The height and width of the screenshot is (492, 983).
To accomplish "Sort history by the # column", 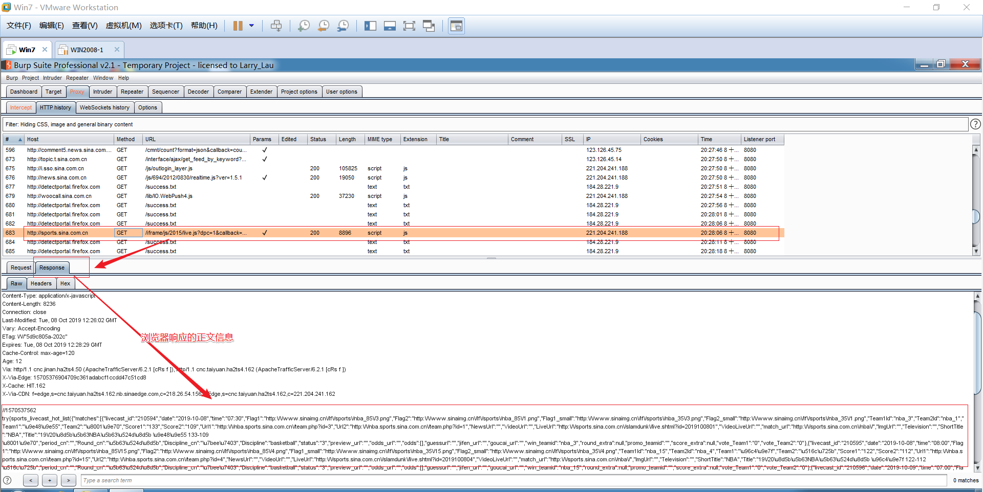I will [x=14, y=139].
